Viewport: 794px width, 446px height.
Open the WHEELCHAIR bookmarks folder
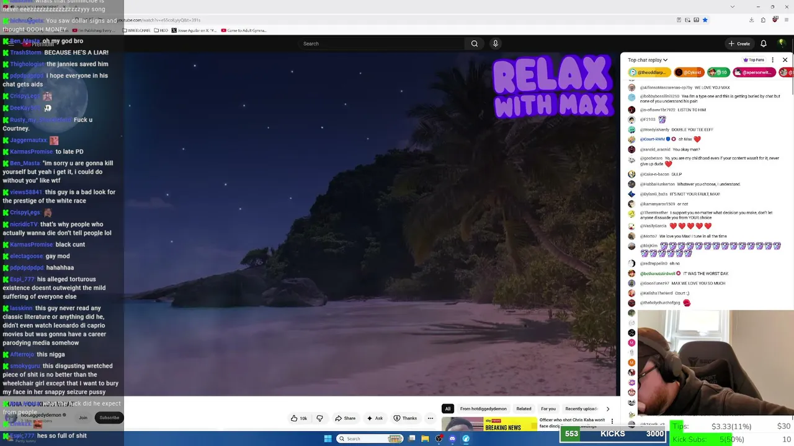tap(136, 30)
